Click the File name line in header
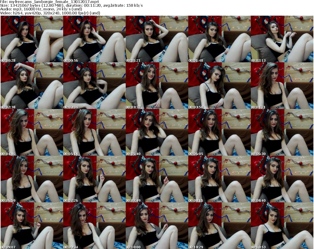The width and height of the screenshot is (314, 249). (49, 2)
